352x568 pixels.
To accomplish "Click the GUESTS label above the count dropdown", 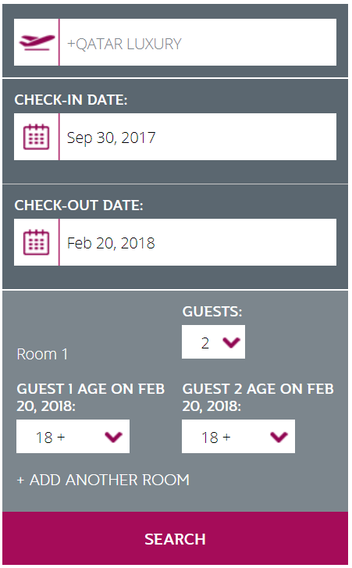I will 212,312.
